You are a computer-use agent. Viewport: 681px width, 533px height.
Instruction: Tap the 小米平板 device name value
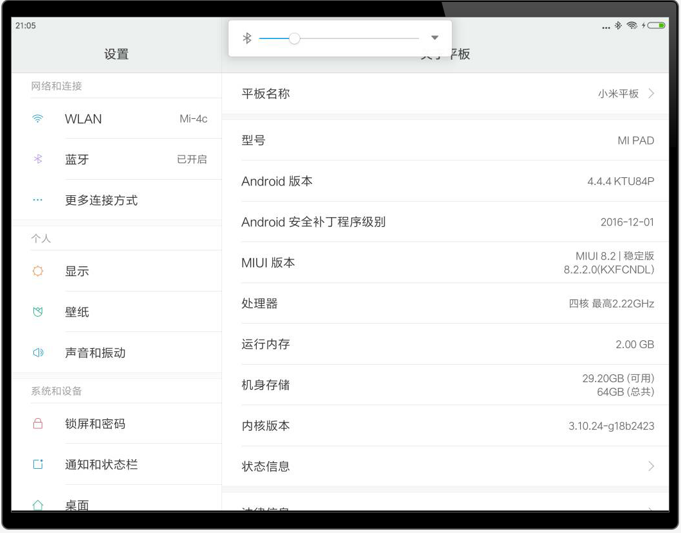pyautogui.click(x=619, y=93)
